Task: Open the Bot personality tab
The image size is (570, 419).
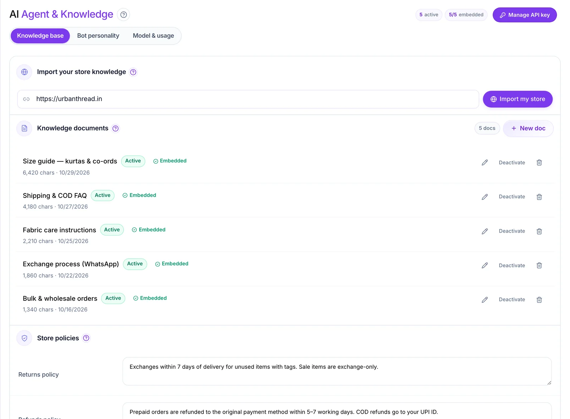Action: 98,36
